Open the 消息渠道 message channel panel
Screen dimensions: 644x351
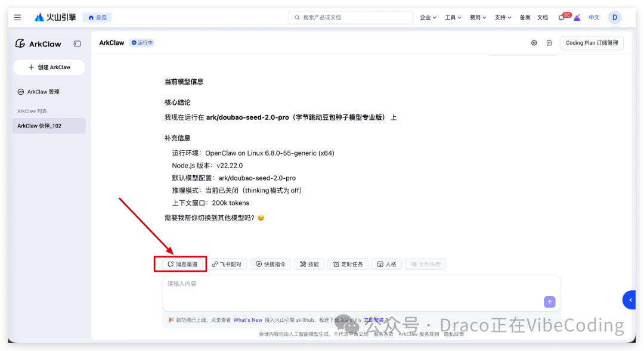180,264
